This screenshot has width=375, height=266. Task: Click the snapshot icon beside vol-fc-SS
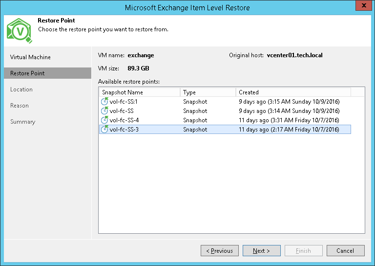click(104, 111)
